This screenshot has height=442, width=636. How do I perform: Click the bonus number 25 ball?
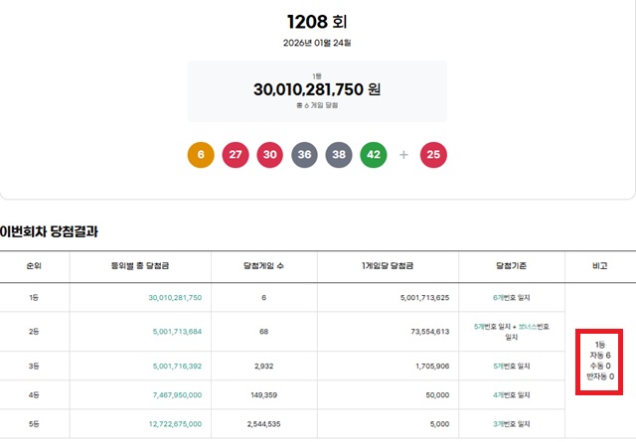(x=433, y=155)
